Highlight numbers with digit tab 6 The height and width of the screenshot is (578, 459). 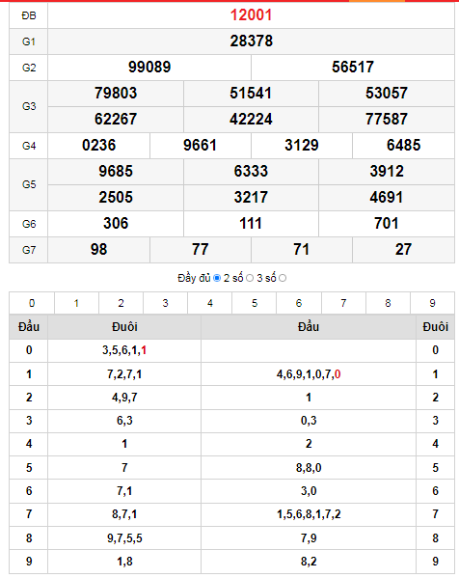299,303
